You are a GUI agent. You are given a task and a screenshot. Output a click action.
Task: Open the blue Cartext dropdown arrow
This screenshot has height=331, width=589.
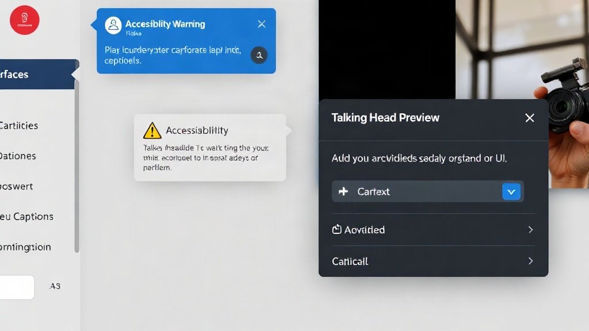(511, 192)
